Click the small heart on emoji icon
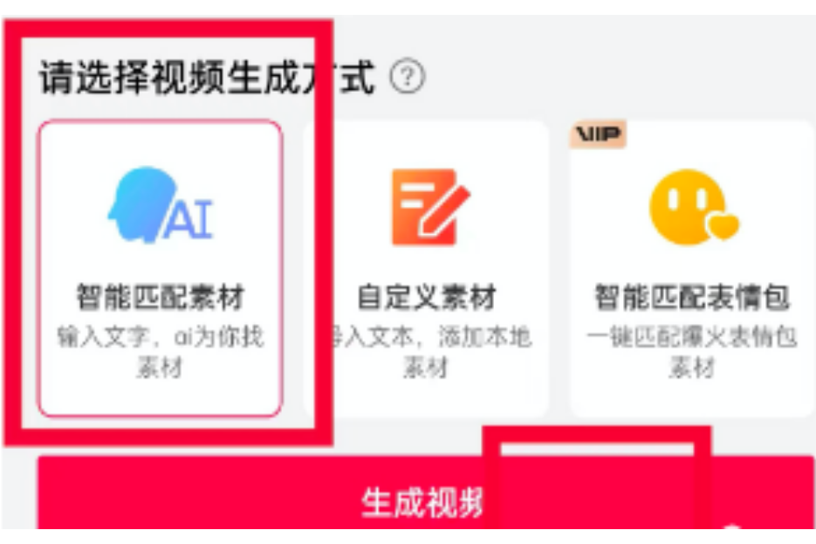The image size is (816, 544). 723,226
